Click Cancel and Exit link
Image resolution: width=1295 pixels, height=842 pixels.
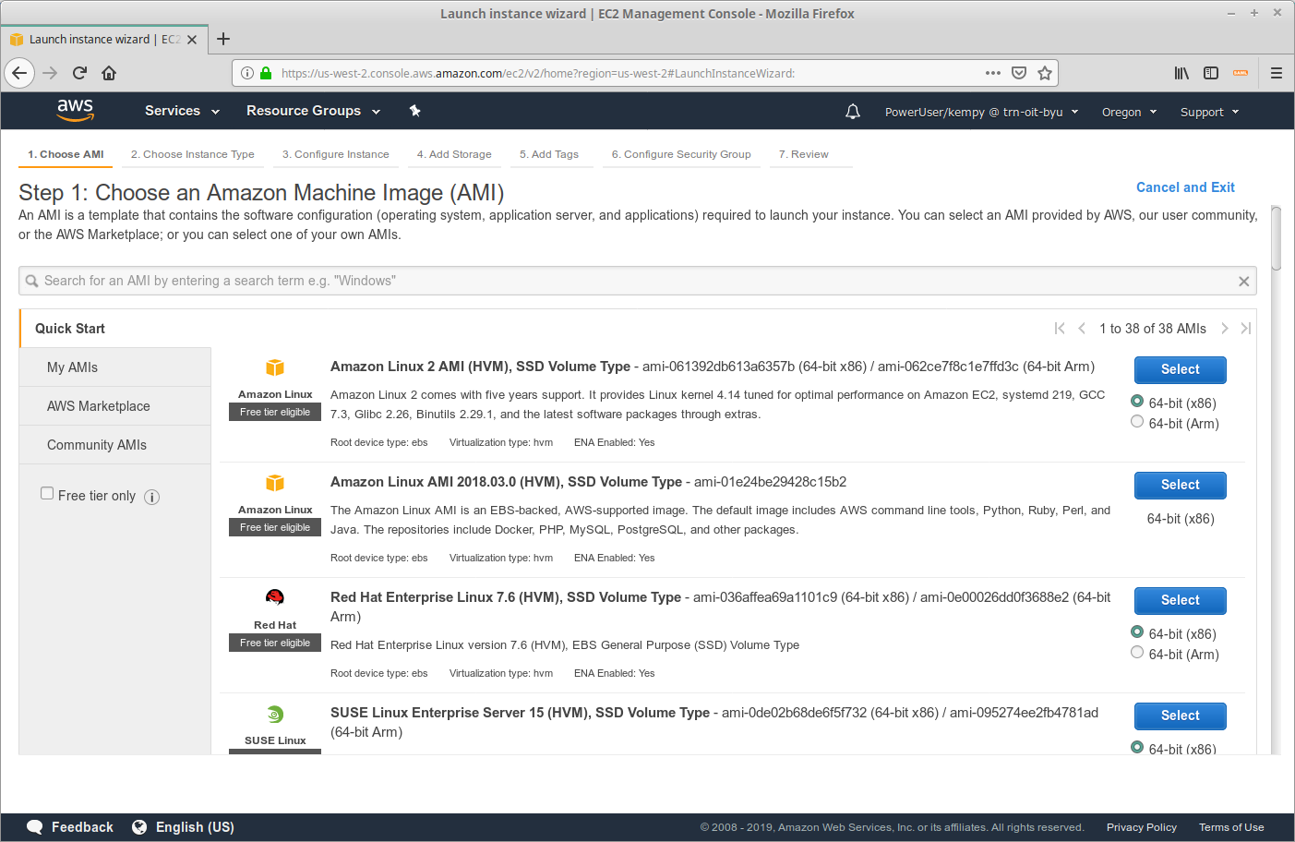[x=1185, y=187]
